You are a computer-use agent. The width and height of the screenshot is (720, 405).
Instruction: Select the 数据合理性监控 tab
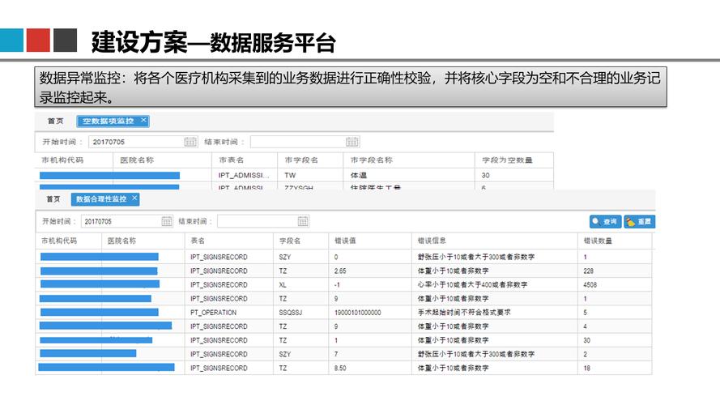[100, 198]
